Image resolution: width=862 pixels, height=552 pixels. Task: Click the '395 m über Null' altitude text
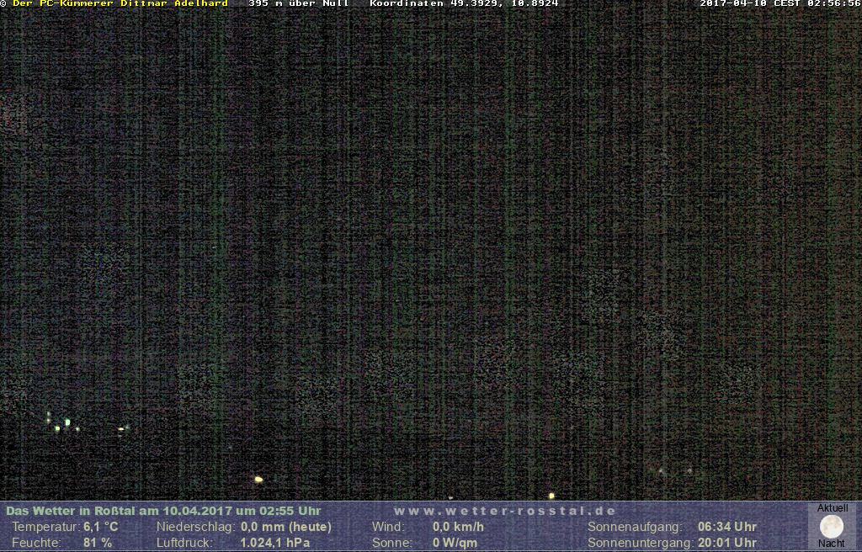point(299,3)
